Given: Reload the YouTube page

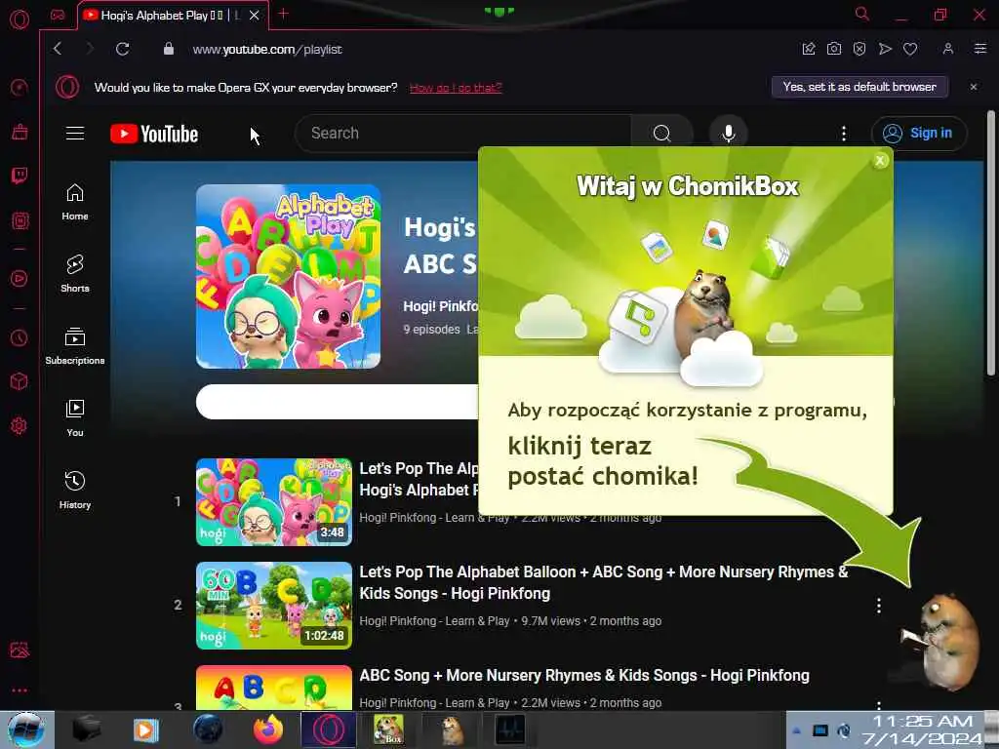Looking at the screenshot, I should pyautogui.click(x=122, y=49).
